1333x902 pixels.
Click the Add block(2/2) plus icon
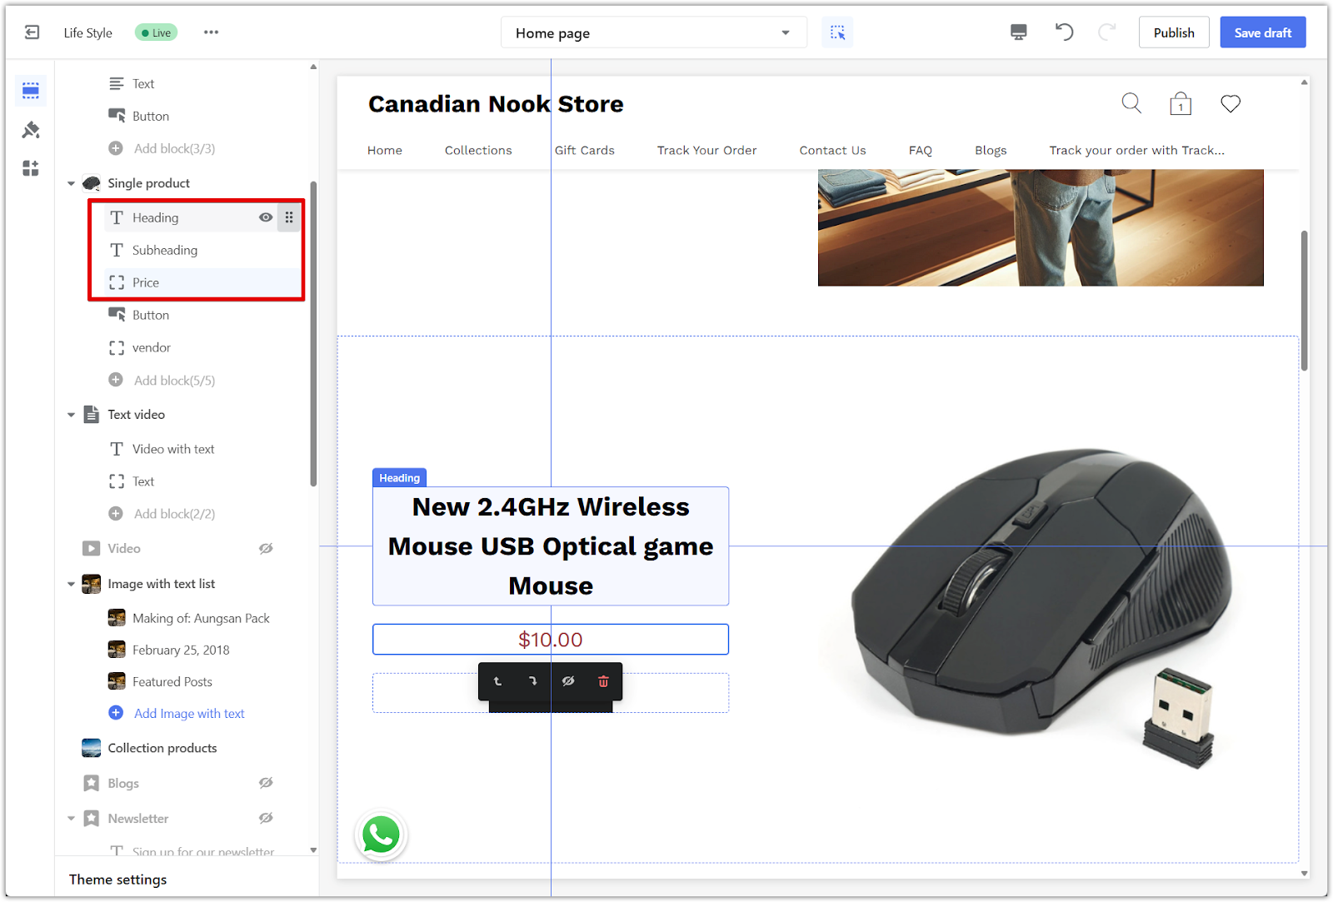coord(116,514)
